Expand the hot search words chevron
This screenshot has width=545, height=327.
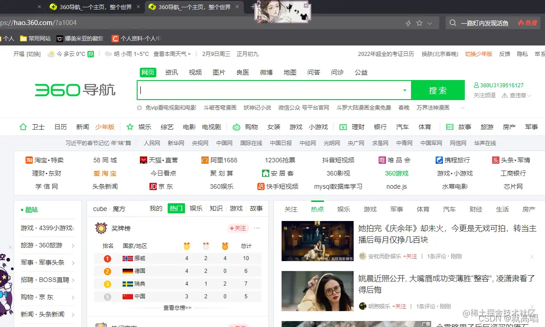coord(462,108)
